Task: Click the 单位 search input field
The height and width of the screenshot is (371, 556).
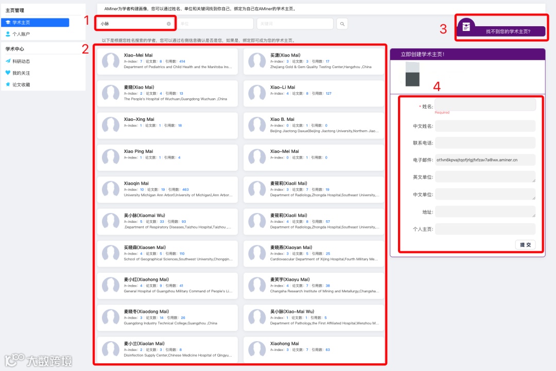Action: pyautogui.click(x=215, y=24)
